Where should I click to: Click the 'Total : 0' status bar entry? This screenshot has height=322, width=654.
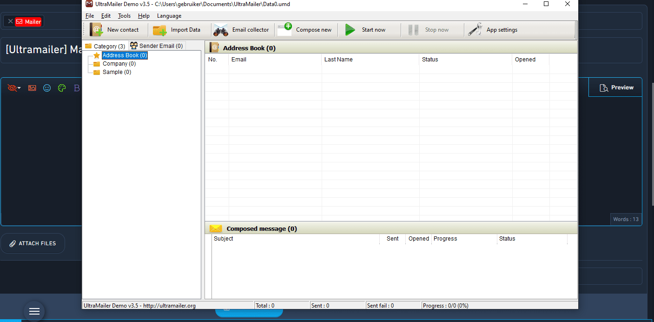click(265, 306)
